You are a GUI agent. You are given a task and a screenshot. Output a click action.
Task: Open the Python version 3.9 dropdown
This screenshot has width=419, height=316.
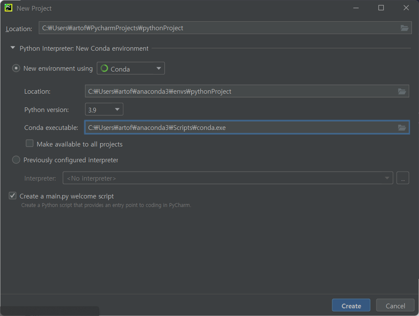coord(104,109)
